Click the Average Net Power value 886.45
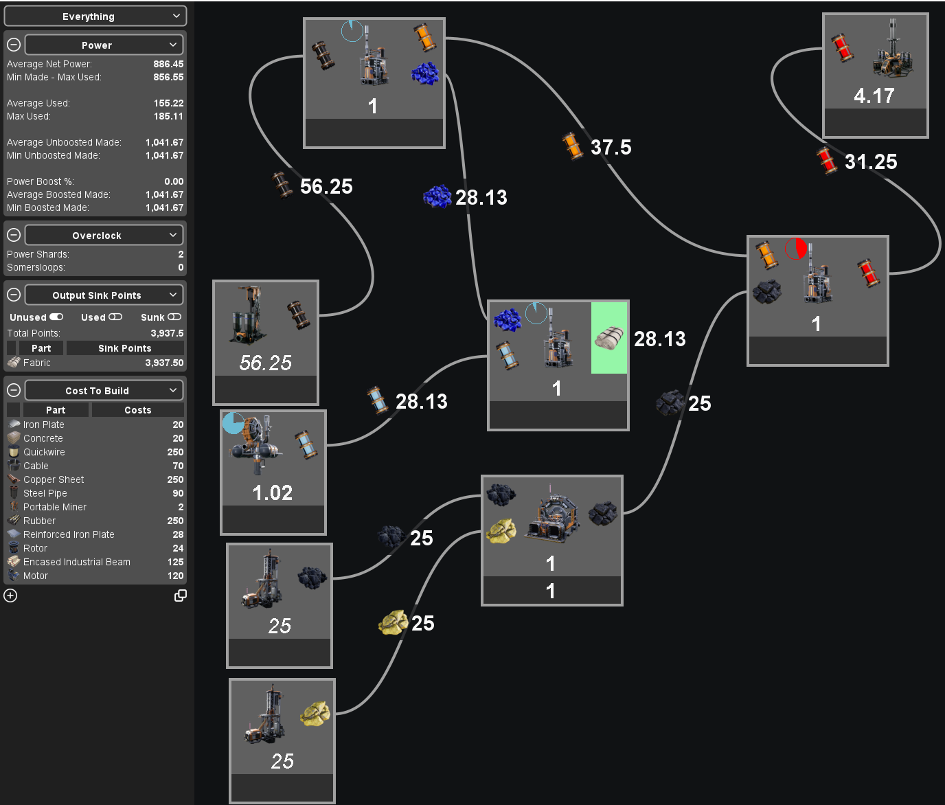 168,64
